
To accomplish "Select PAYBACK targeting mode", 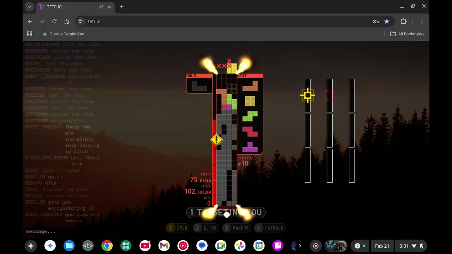I will 270,228.
